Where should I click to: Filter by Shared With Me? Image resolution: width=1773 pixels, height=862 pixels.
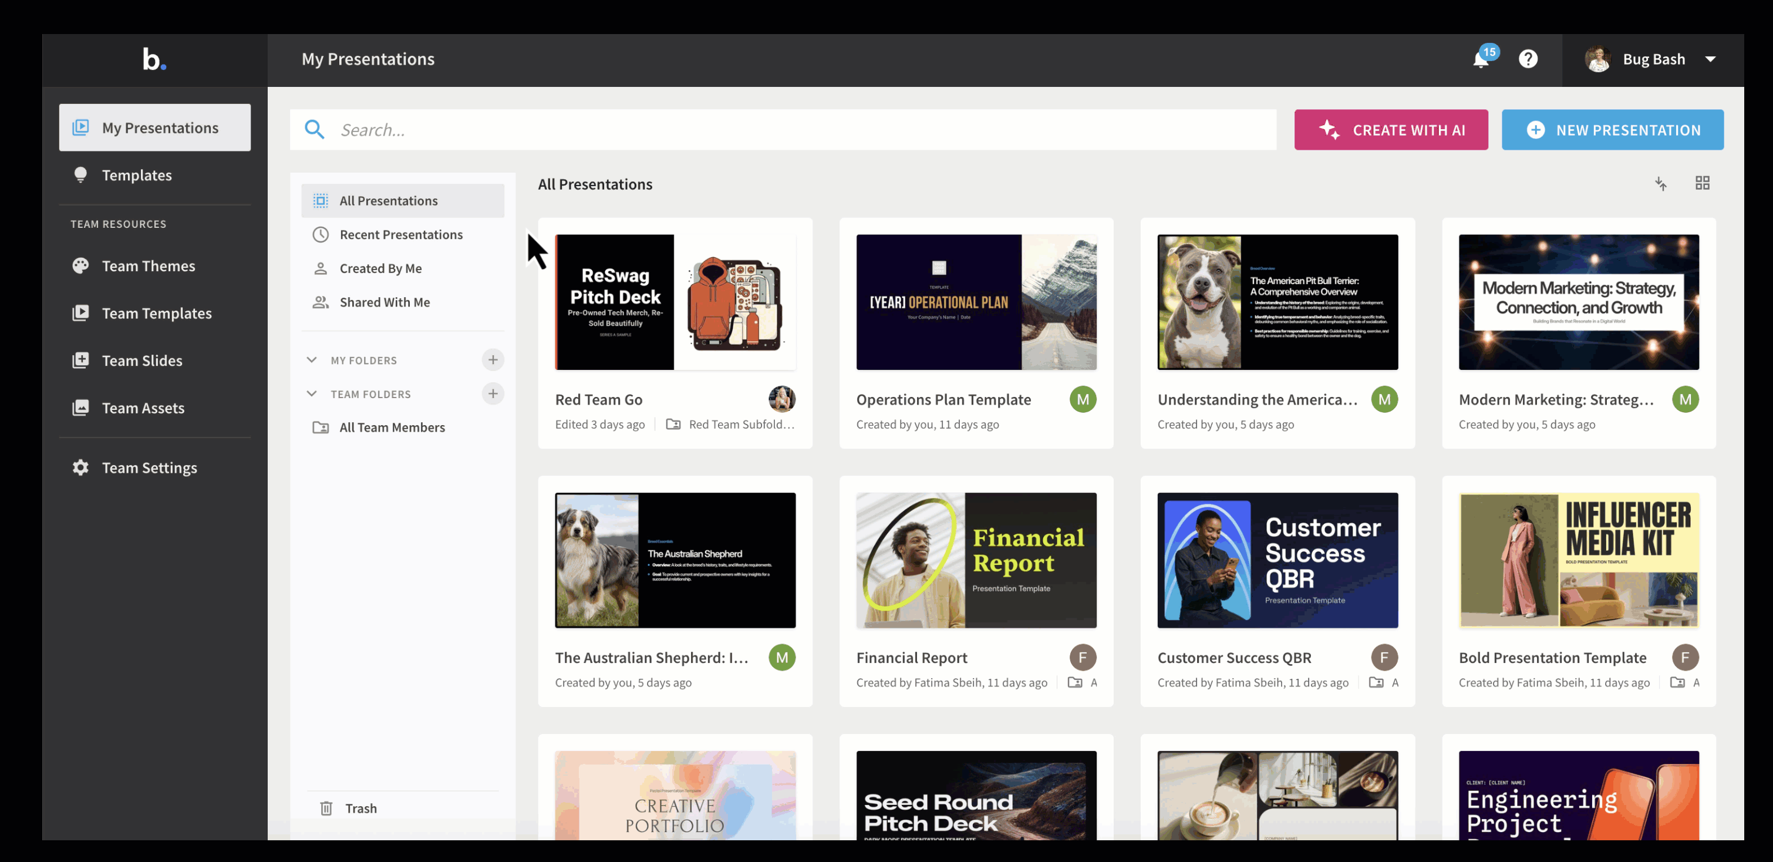pyautogui.click(x=403, y=302)
